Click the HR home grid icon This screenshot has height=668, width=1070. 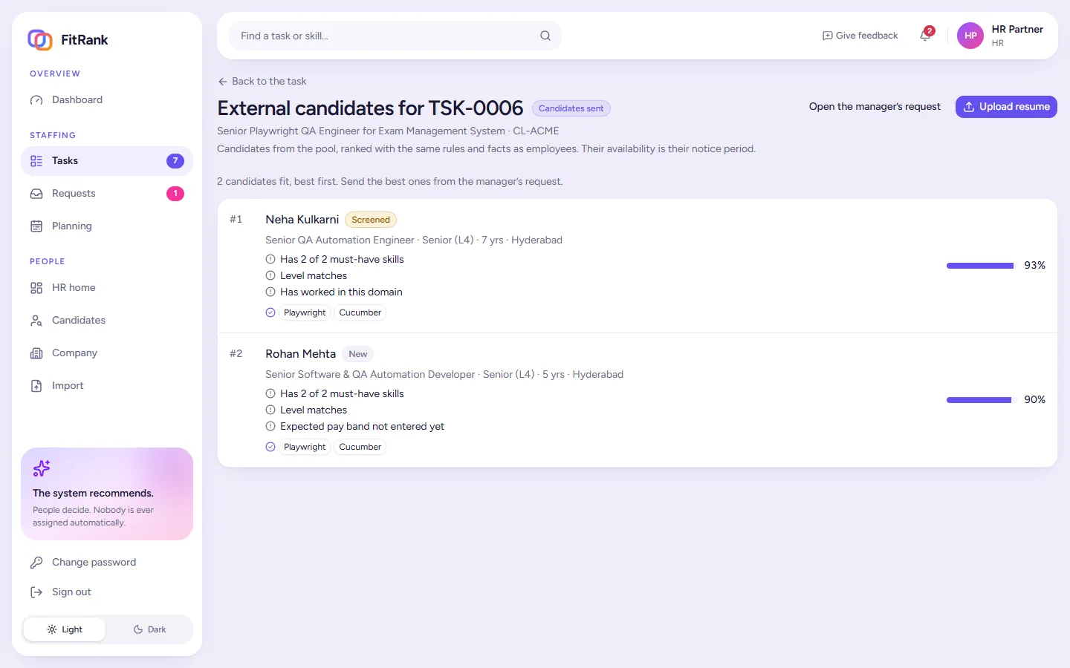36,288
